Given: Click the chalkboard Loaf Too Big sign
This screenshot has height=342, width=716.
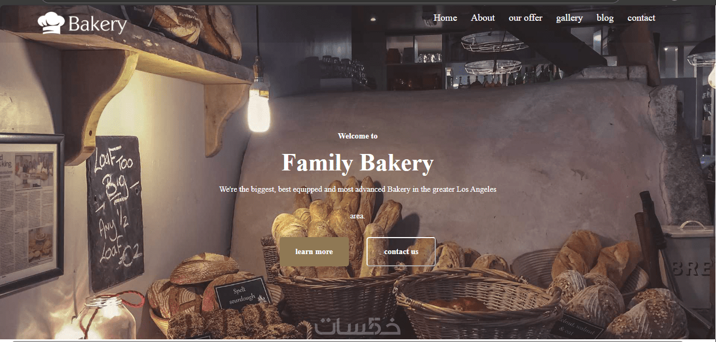Looking at the screenshot, I should click(x=116, y=213).
